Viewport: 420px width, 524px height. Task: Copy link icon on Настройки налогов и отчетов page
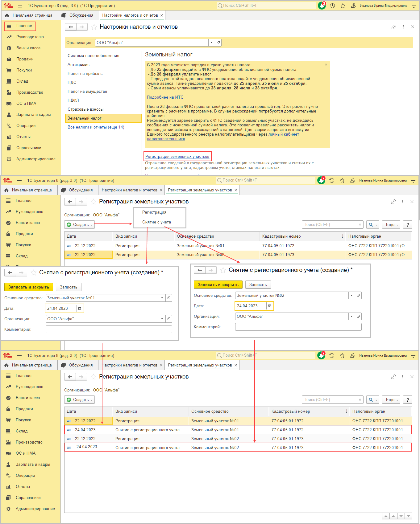394,27
